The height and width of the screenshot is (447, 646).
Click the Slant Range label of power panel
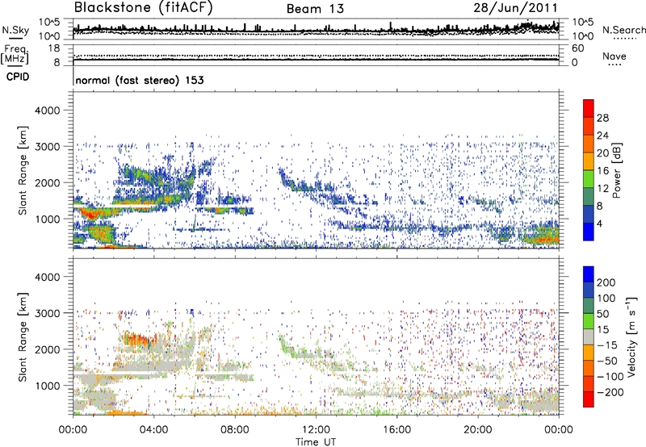click(23, 170)
